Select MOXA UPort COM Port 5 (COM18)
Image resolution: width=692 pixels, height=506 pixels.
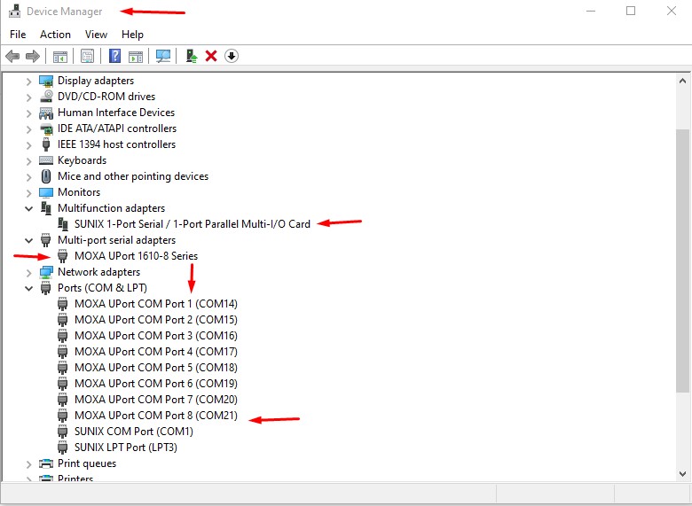pyautogui.click(x=156, y=368)
